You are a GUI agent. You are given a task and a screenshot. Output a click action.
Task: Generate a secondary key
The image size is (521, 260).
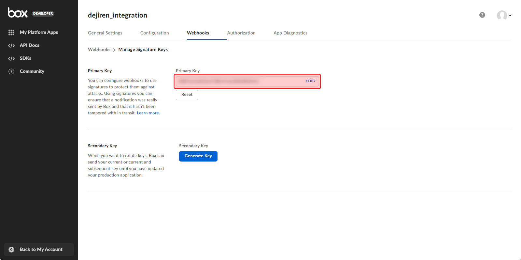pos(198,156)
